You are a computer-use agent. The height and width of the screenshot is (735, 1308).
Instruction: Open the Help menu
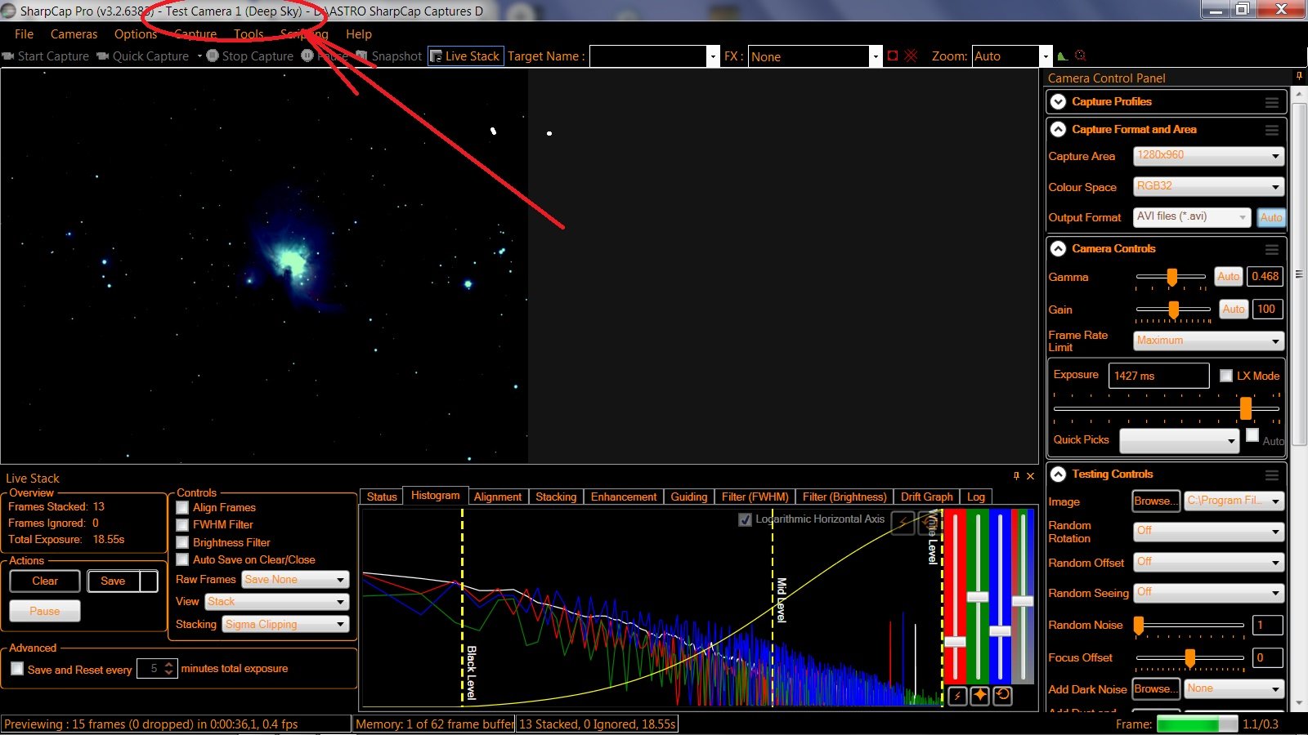[358, 34]
